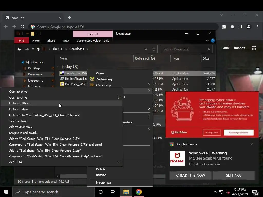Go up one folder level in Explorer
Screen dimensions: 263x197
pyautogui.click(x=38, y=49)
